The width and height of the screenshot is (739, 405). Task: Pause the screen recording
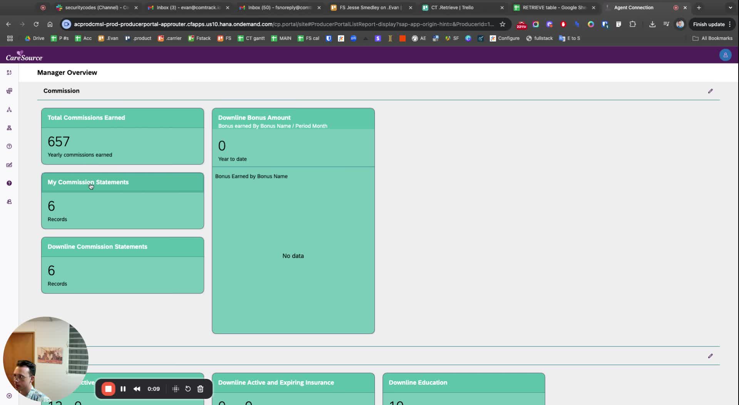coord(123,389)
